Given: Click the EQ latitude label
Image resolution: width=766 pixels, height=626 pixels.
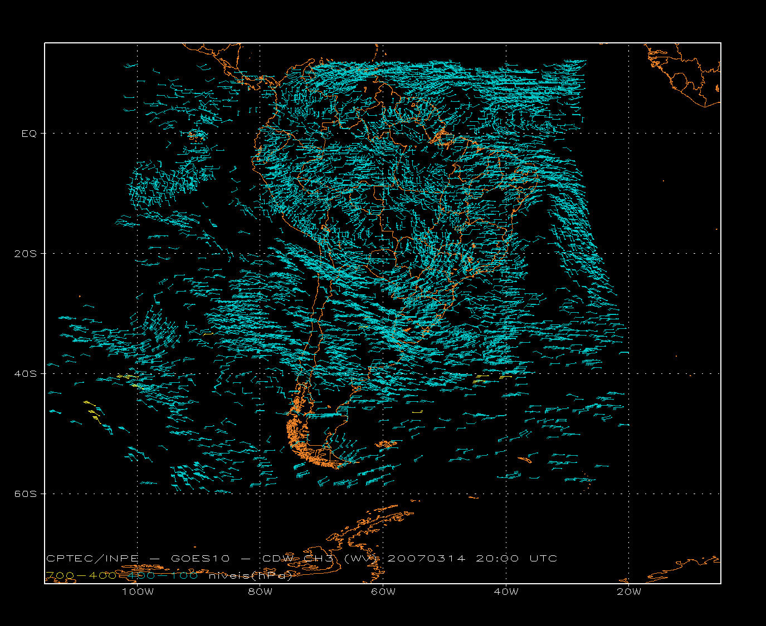Looking at the screenshot, I should click(x=29, y=134).
